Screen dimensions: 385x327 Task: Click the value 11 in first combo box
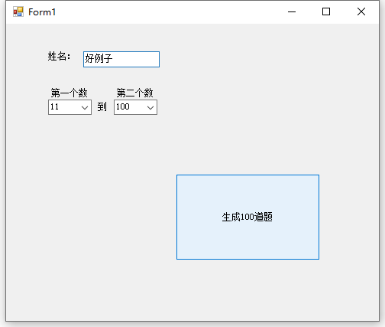(x=54, y=106)
